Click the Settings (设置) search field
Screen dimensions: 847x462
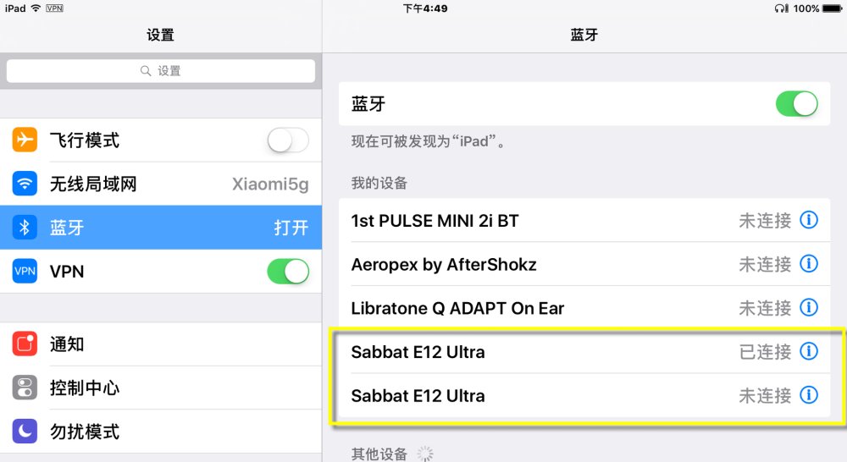coord(161,71)
